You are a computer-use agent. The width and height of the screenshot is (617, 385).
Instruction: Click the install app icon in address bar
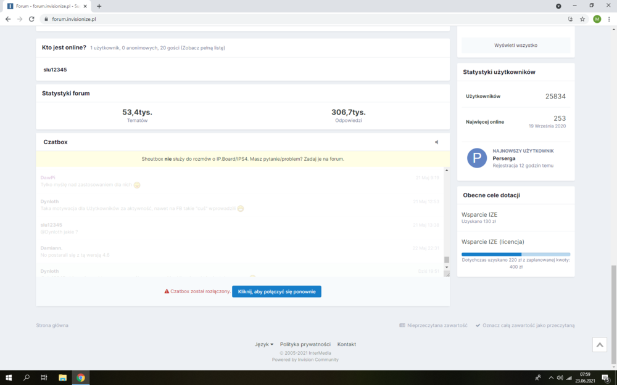point(570,19)
